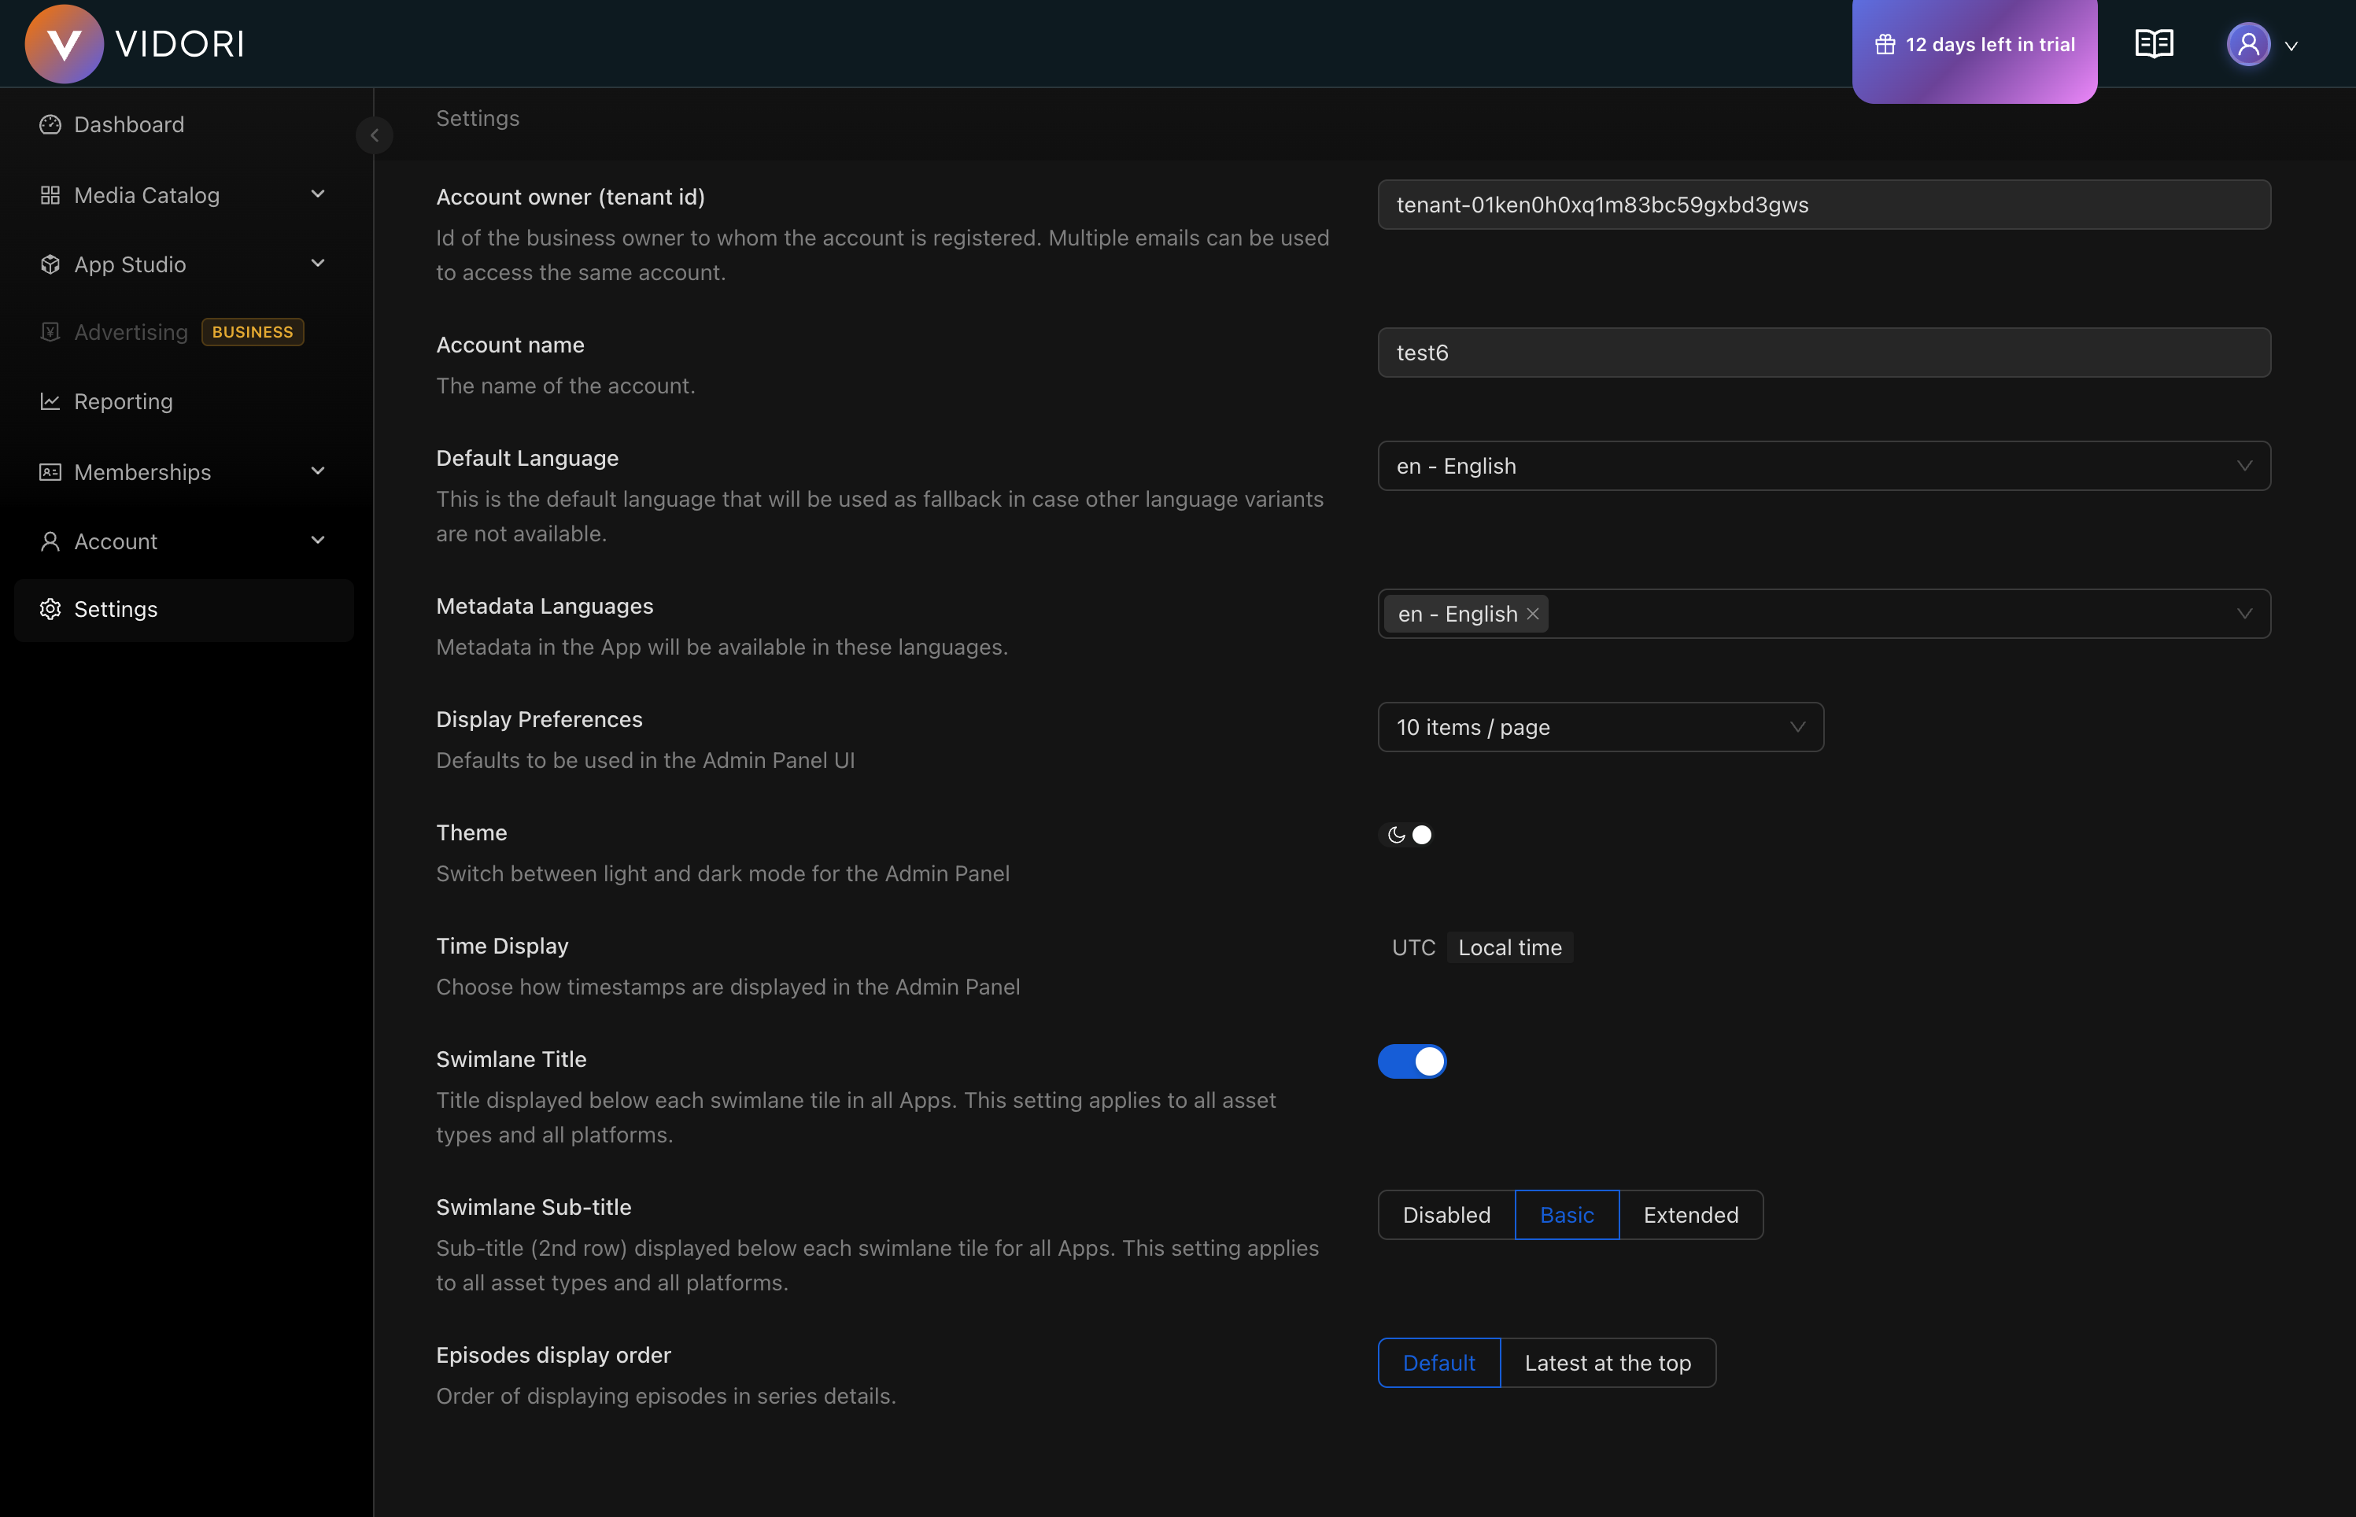
Task: Select Extended swimlane sub-title option
Action: (1690, 1216)
